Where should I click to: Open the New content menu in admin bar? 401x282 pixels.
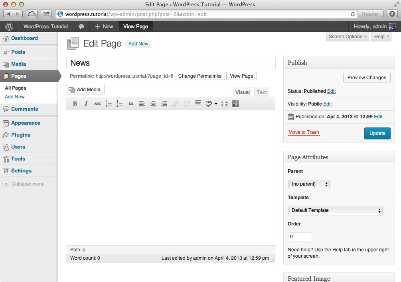[x=104, y=27]
